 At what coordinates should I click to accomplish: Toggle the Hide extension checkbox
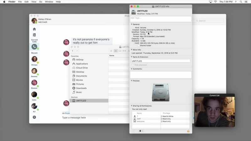tap(133, 65)
